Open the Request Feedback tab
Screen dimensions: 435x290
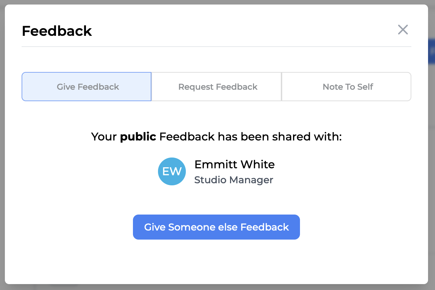(217, 87)
